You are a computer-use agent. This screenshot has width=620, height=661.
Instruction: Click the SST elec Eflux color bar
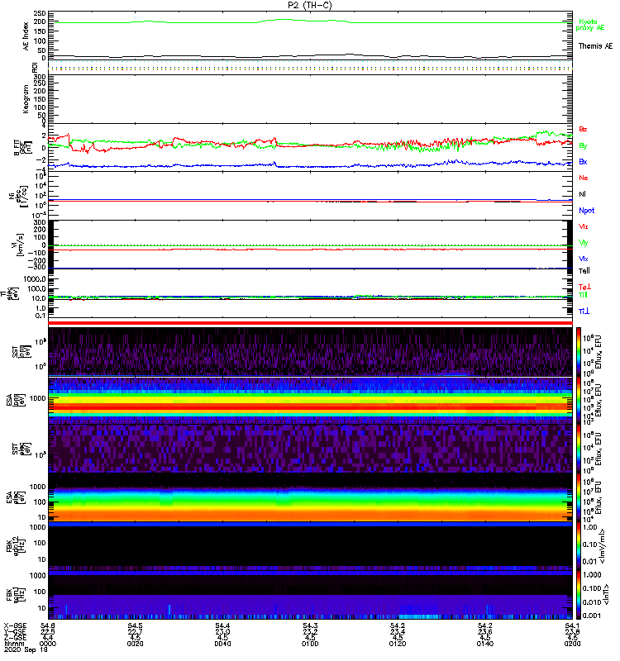[578, 449]
